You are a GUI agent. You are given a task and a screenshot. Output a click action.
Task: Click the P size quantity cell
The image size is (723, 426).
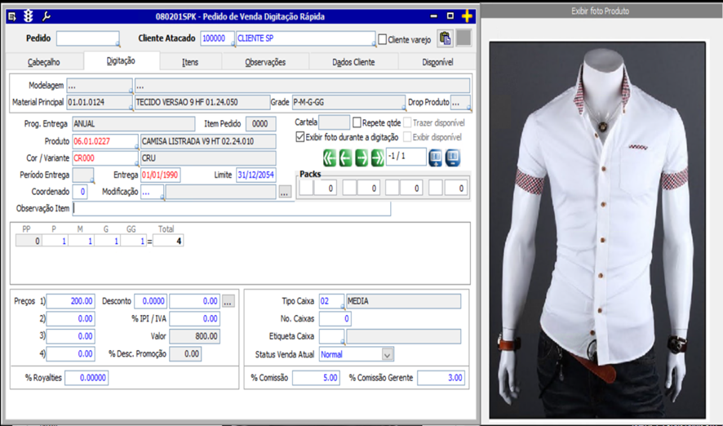click(x=55, y=241)
